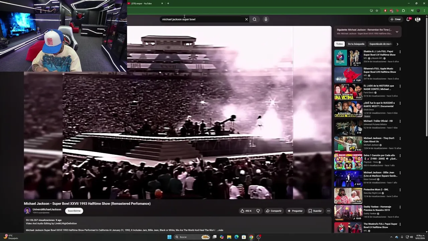The height and width of the screenshot is (241, 428).
Task: Open options for Billie Jean live video
Action: (400, 173)
